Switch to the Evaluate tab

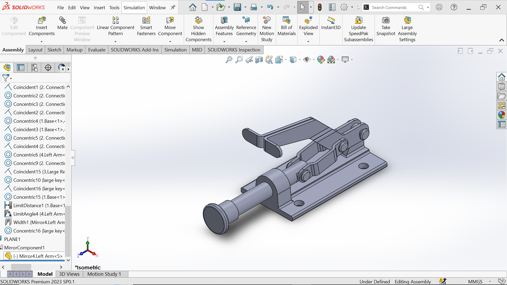[97, 50]
